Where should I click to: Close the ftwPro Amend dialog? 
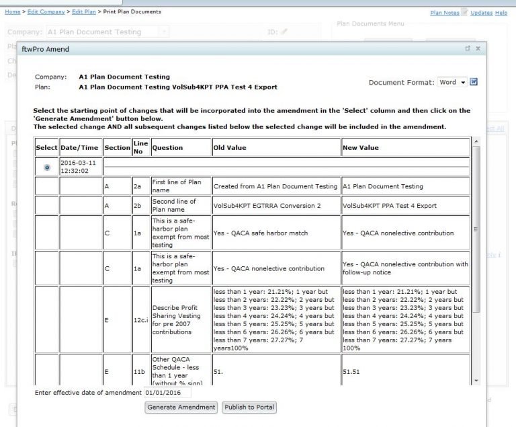tap(478, 49)
